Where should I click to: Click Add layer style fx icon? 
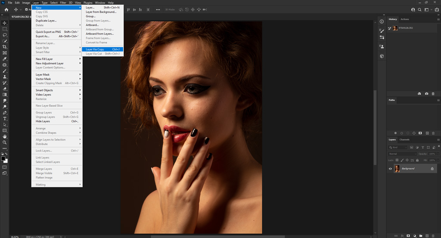pyautogui.click(x=402, y=236)
